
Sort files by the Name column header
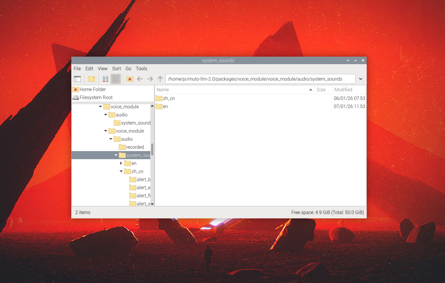235,90
